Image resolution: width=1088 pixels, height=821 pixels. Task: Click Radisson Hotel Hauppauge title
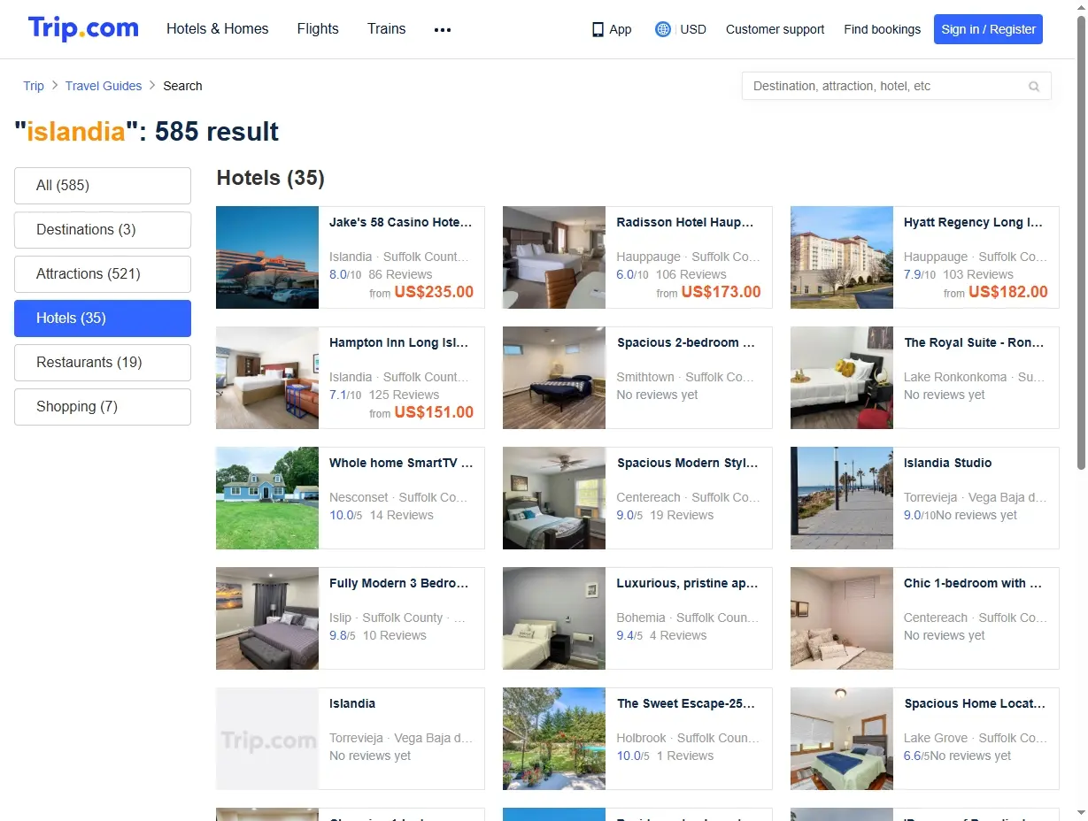tap(685, 223)
